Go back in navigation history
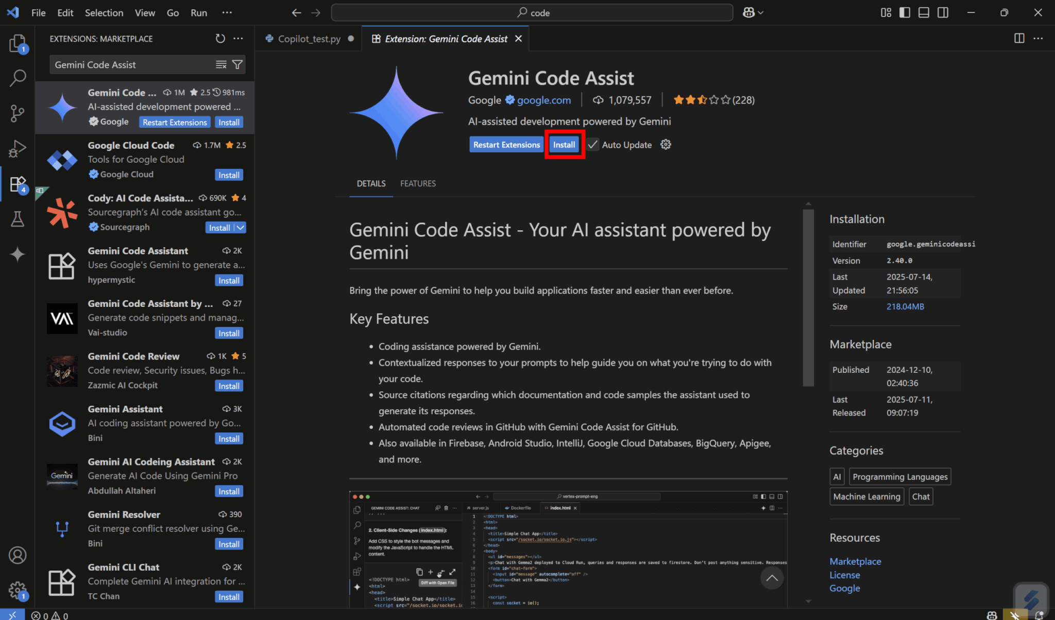This screenshot has height=620, width=1055. (x=296, y=12)
